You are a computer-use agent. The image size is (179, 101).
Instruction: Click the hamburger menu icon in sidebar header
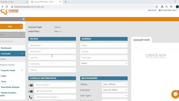(23, 19)
